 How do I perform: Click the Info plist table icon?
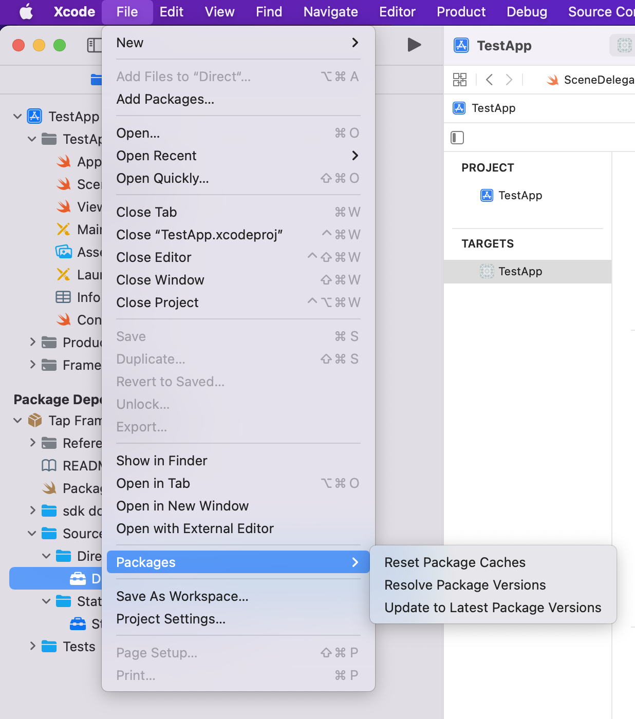[x=63, y=297]
